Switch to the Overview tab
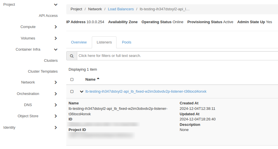This screenshot has width=278, height=149. click(x=79, y=42)
